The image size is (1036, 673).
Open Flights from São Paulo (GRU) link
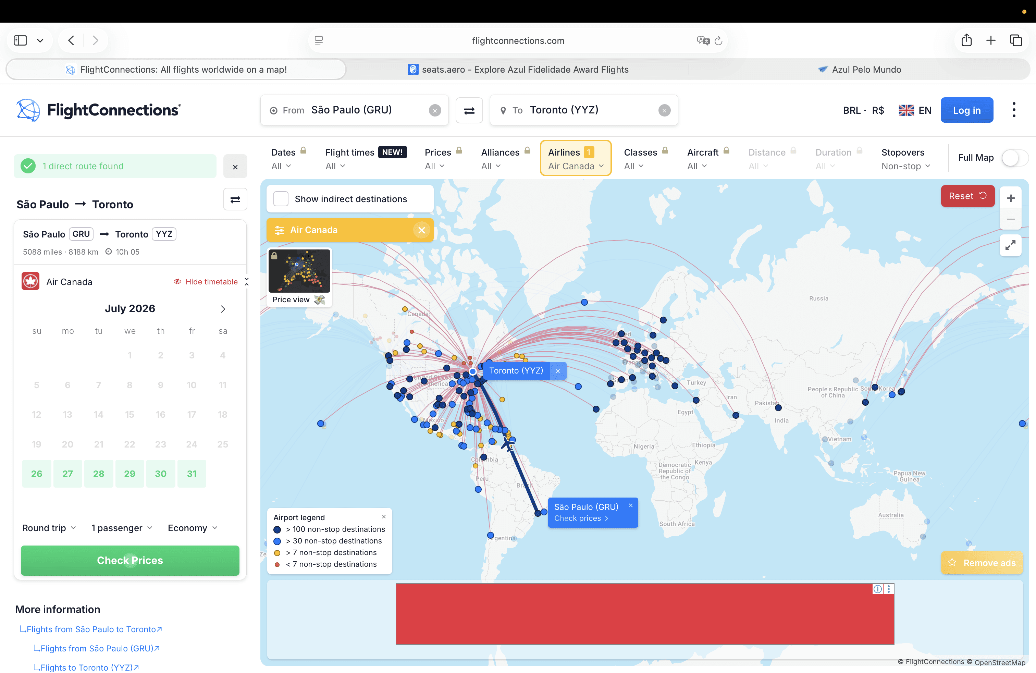97,649
